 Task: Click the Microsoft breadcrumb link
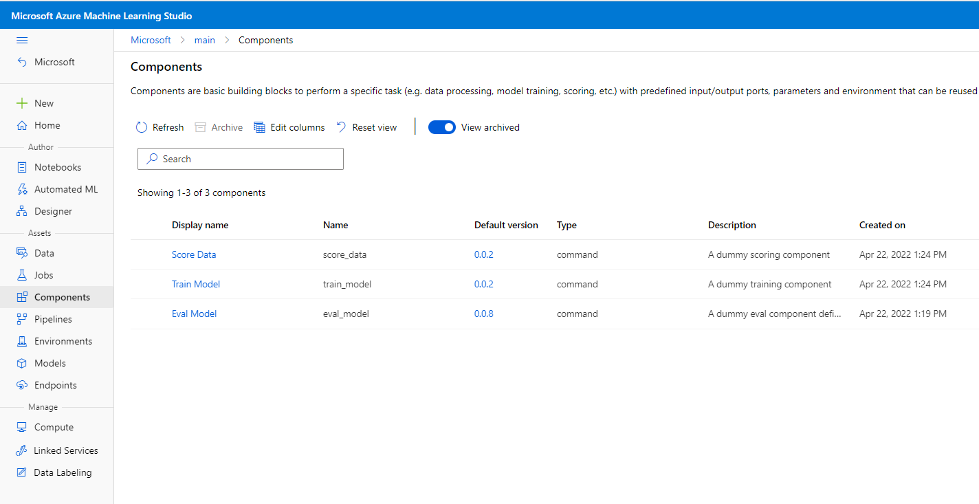point(151,40)
